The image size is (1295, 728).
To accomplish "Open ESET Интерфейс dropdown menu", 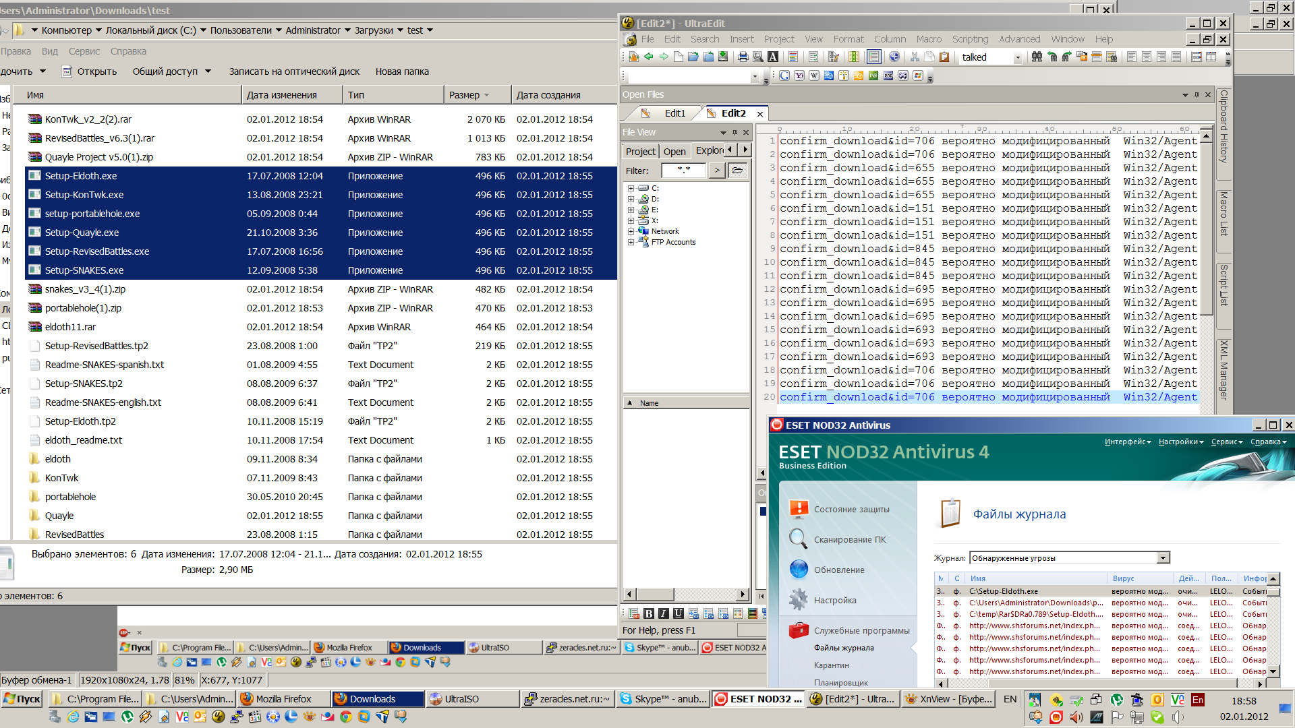I will (1127, 442).
